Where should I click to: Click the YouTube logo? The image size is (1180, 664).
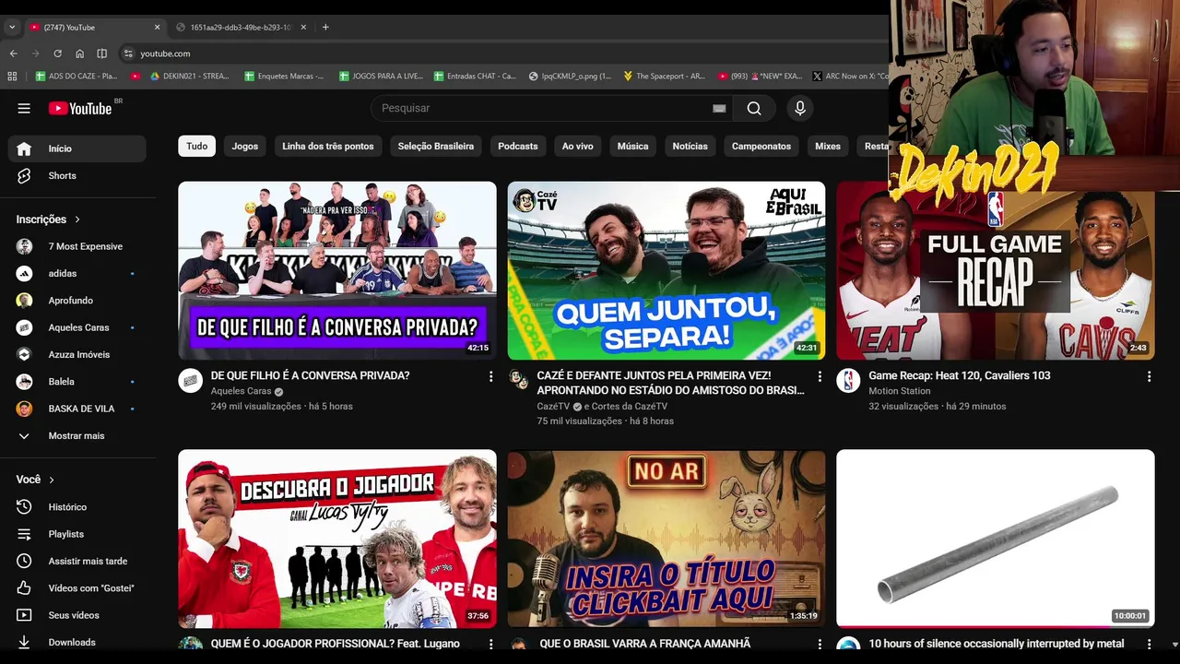(x=80, y=108)
